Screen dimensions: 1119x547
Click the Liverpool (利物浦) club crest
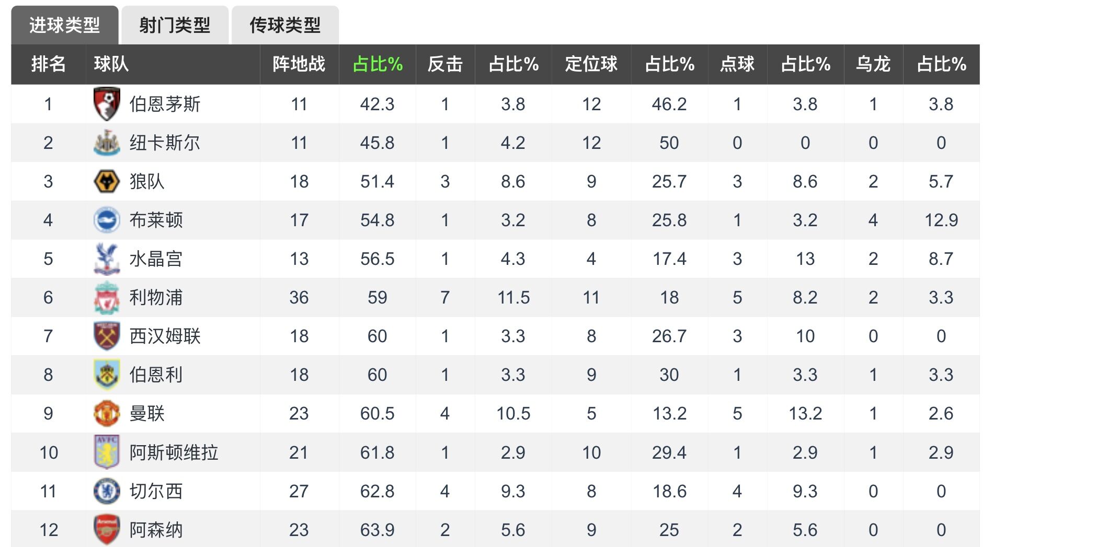[x=107, y=297]
